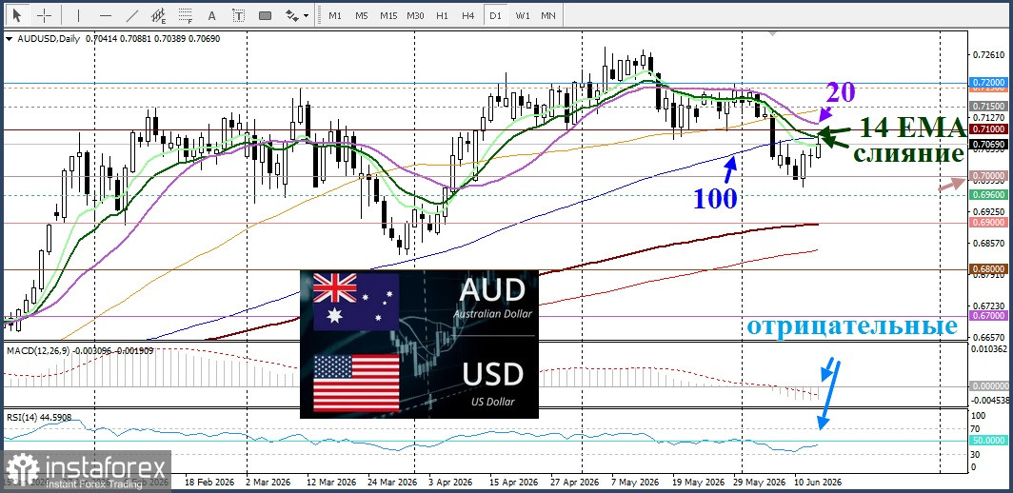Image resolution: width=1013 pixels, height=493 pixels.
Task: Click the 18 Feb 2026 date label
Action: tap(208, 482)
